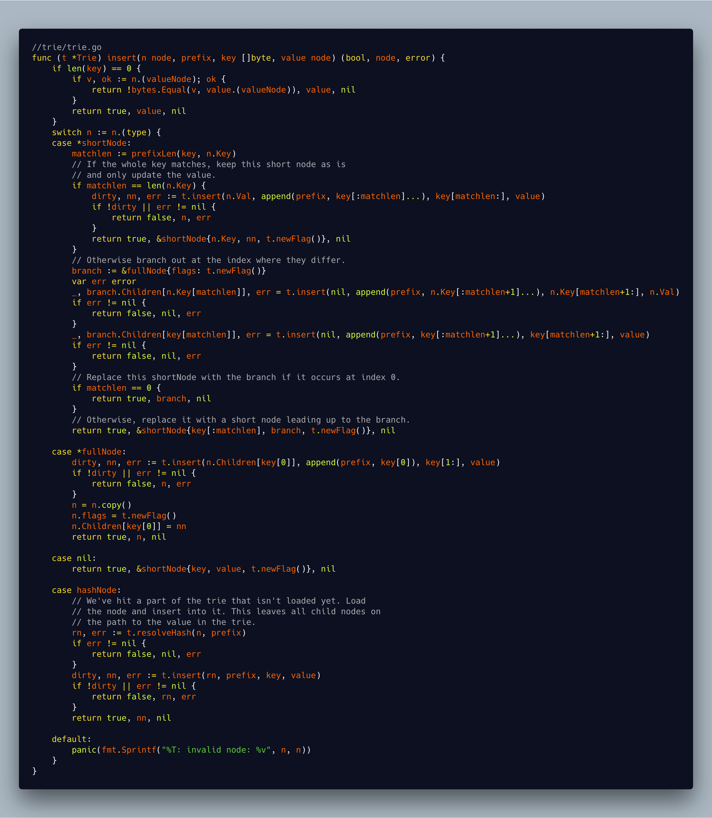Click 'return true, value, nil' line

pyautogui.click(x=129, y=111)
